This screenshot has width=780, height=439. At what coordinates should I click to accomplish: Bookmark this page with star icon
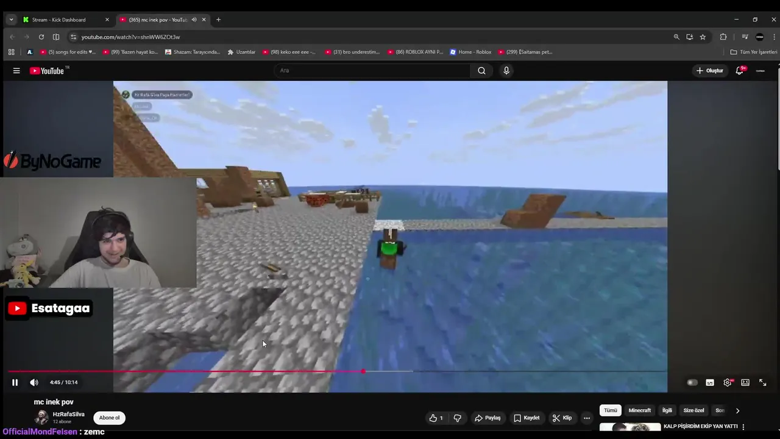click(x=703, y=37)
